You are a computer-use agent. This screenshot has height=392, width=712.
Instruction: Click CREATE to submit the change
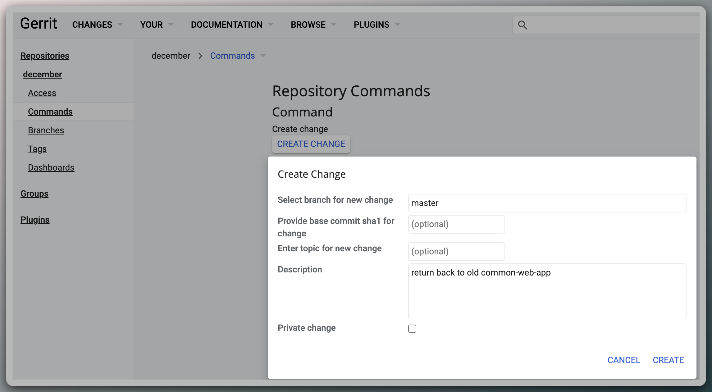[x=668, y=360]
